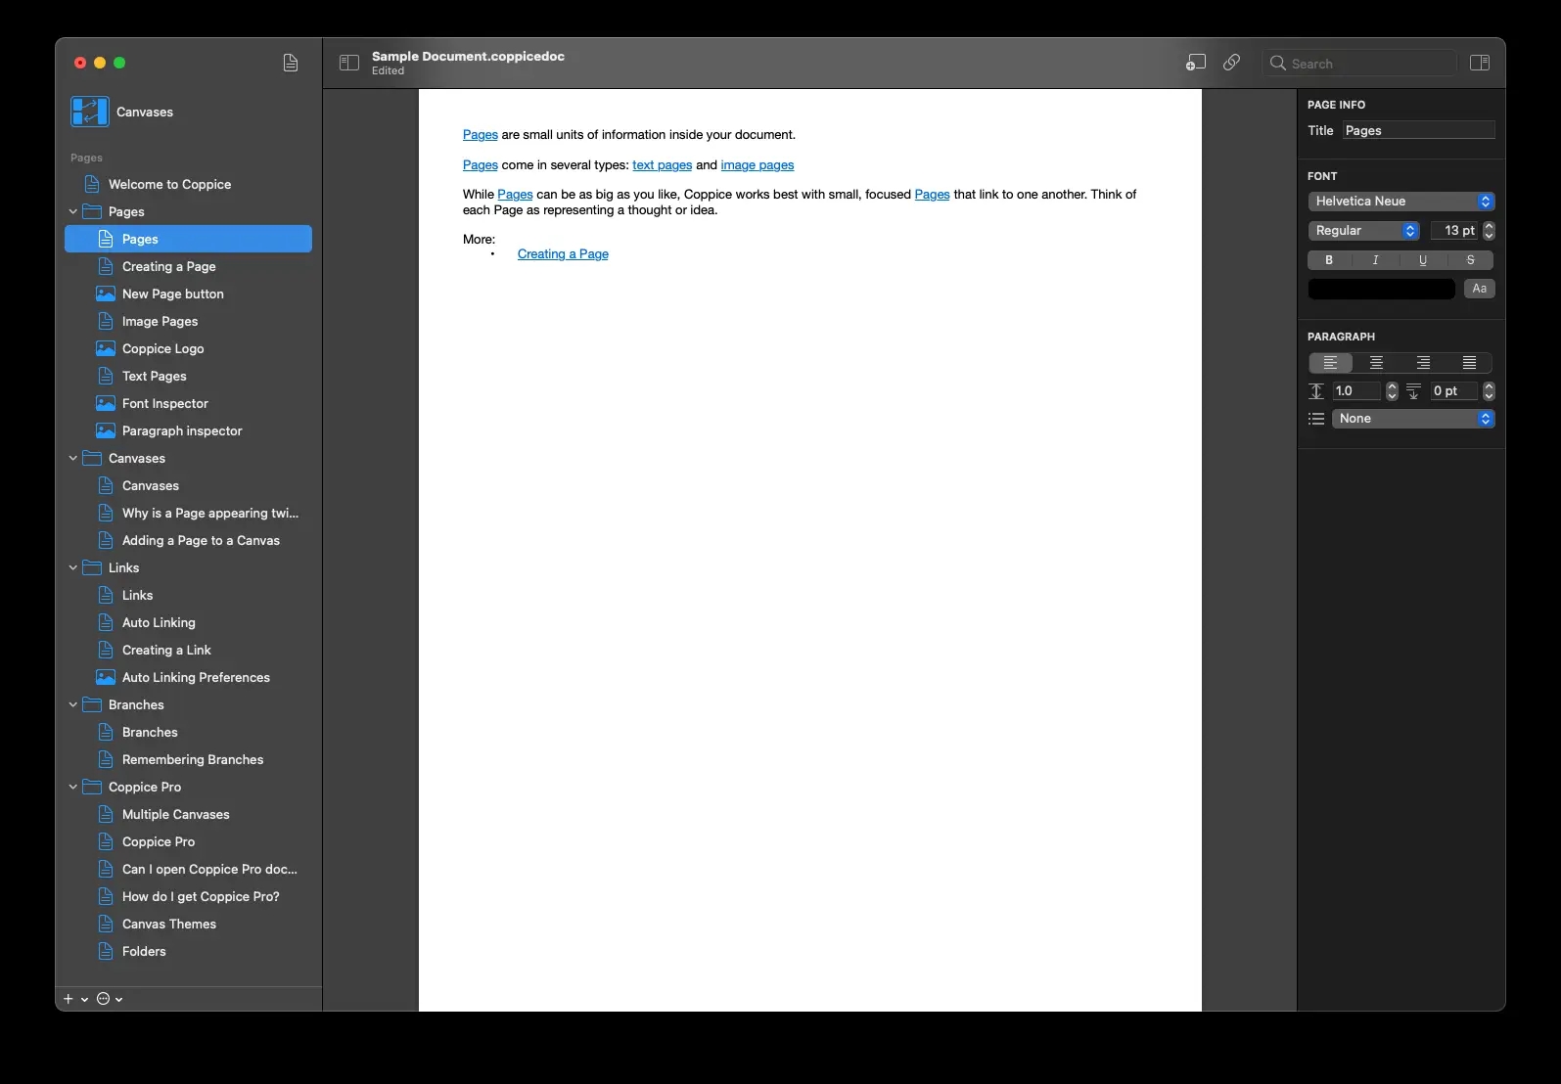Image resolution: width=1561 pixels, height=1084 pixels.
Task: Click the page icon beside Canvas Themes
Action: (x=106, y=924)
